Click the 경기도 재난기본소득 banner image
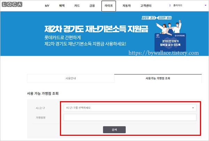 104,34
